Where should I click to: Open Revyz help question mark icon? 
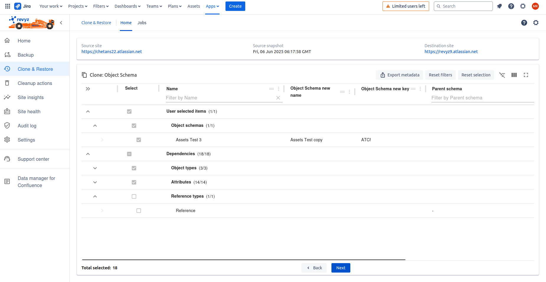pyautogui.click(x=524, y=23)
